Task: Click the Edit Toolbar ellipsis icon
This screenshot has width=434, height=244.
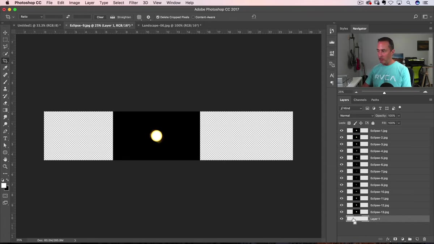Action: (5, 174)
